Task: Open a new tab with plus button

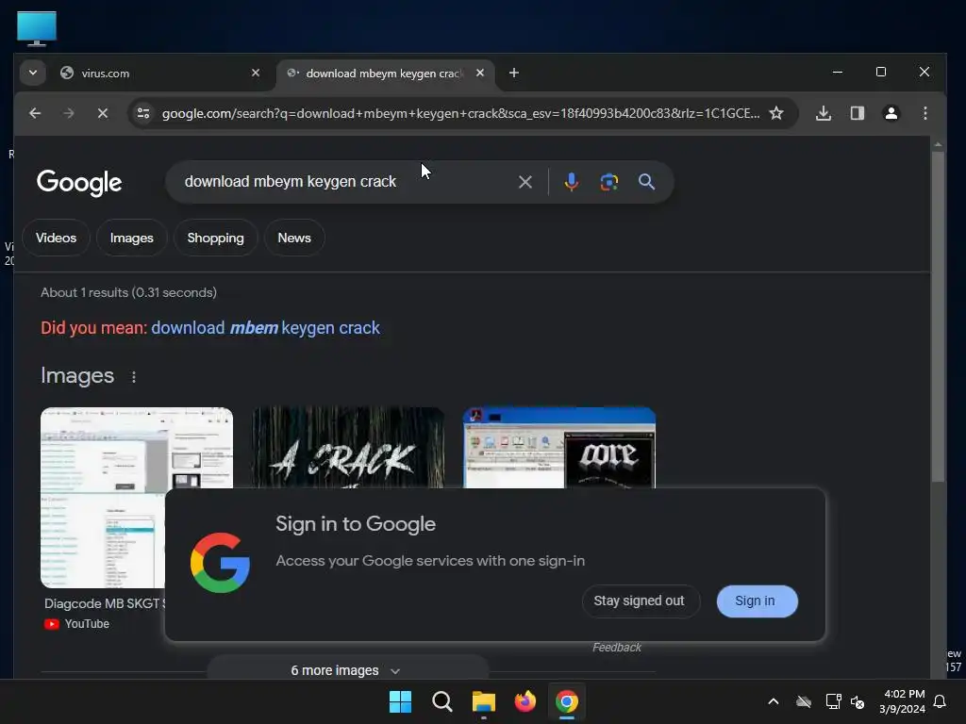Action: tap(514, 73)
